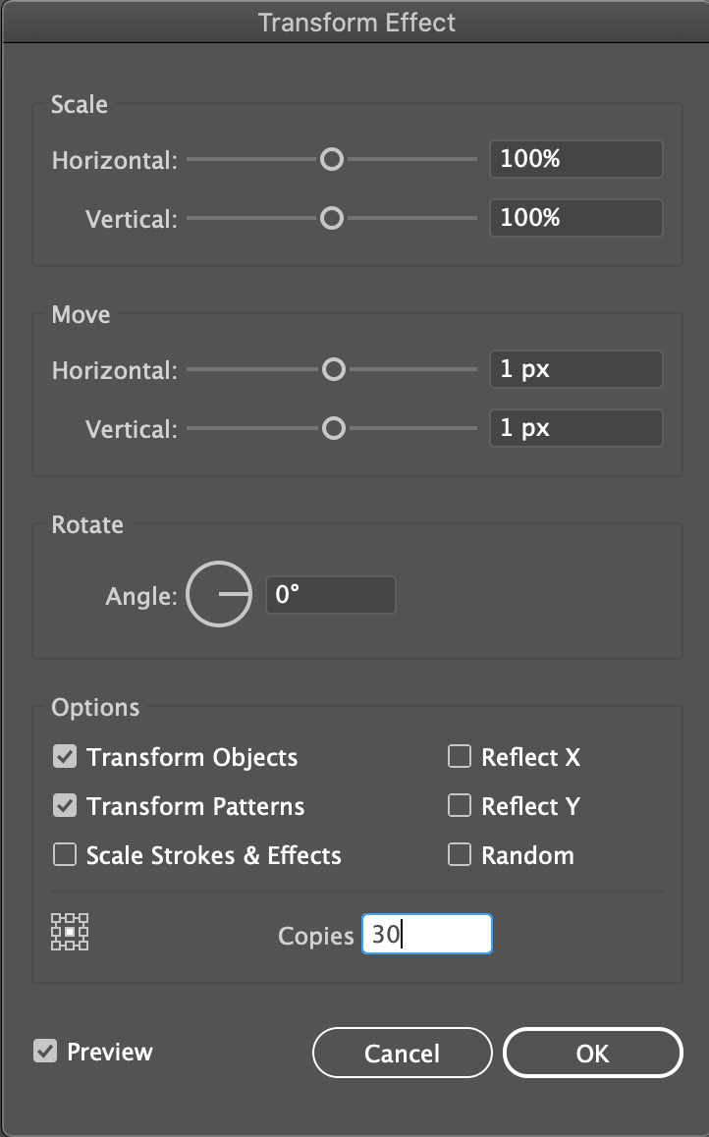
Task: Click the OK button
Action: (x=592, y=1052)
